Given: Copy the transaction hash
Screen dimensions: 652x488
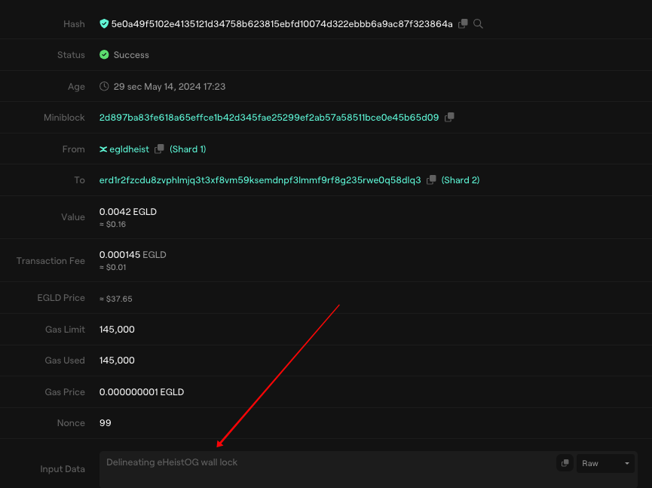Looking at the screenshot, I should [x=463, y=23].
